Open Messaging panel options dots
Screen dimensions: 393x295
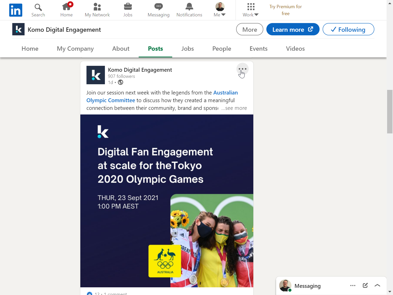click(353, 286)
